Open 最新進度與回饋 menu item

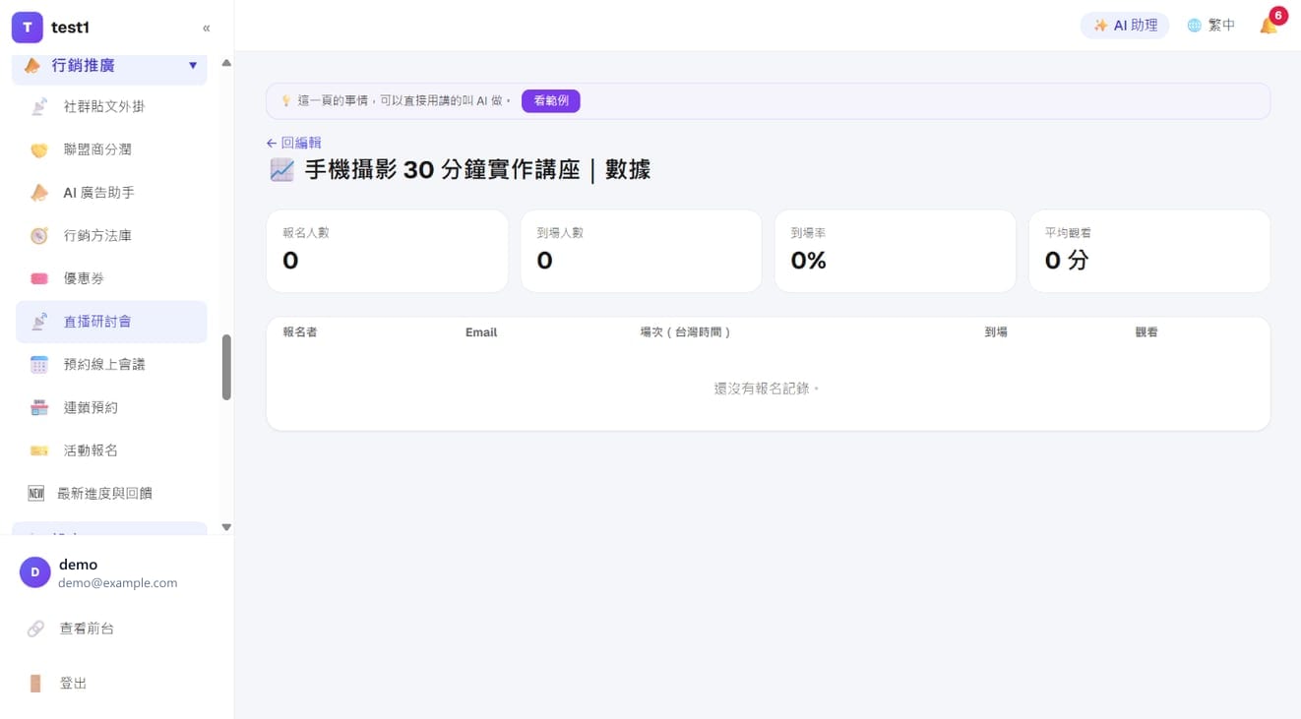pos(111,493)
